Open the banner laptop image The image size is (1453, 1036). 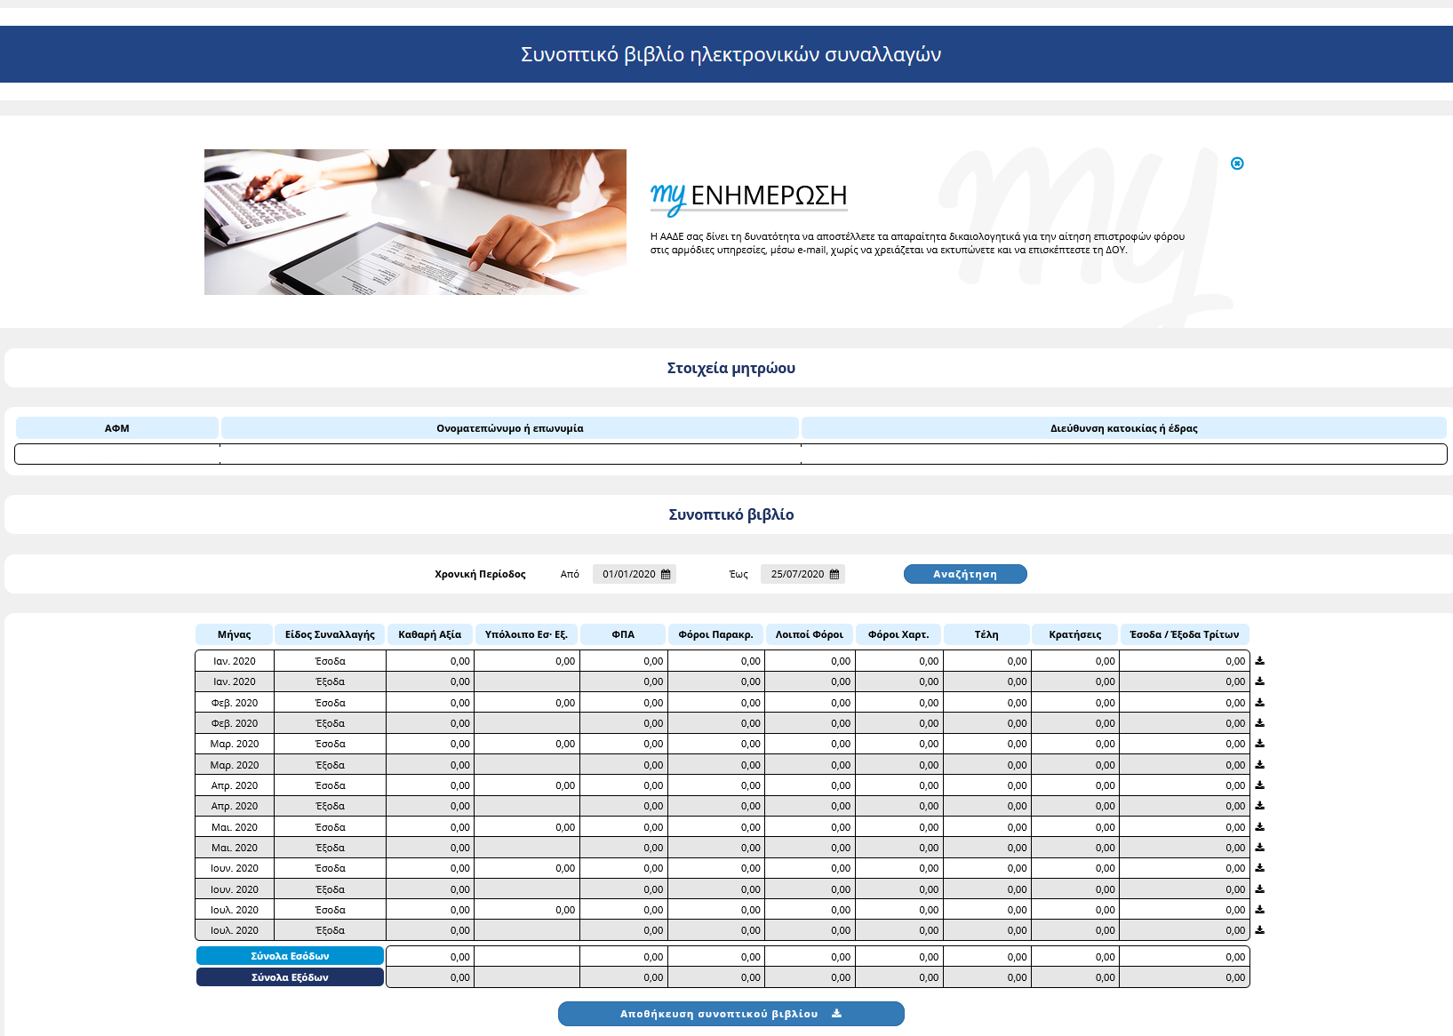[x=415, y=222]
